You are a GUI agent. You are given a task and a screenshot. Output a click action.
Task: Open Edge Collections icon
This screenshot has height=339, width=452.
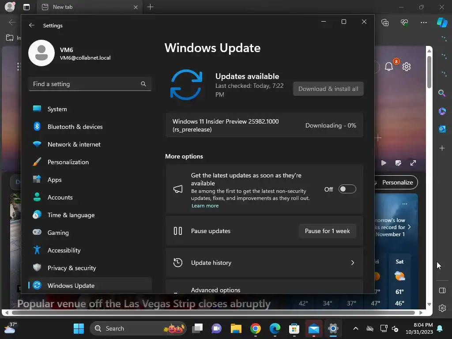pos(385,23)
